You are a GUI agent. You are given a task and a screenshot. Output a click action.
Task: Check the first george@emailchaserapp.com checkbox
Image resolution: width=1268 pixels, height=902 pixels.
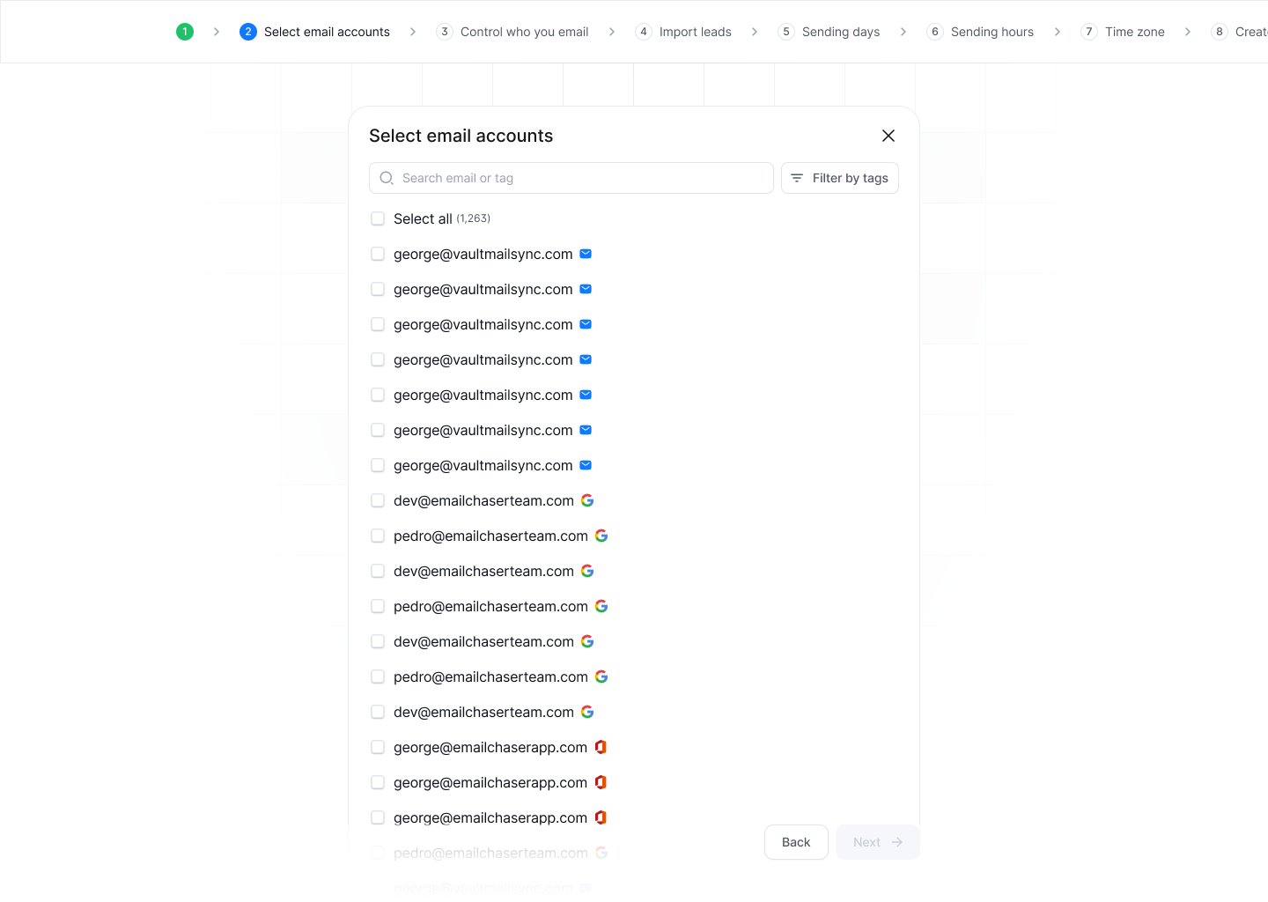tap(378, 747)
